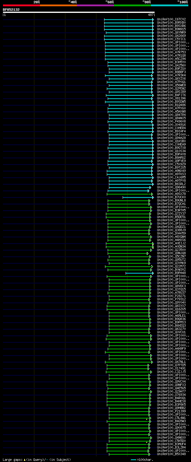Image resolution: width=191 pixels, height=462 pixels.
Task: Click the red 20% identity color segment
Action: coord(21,5)
